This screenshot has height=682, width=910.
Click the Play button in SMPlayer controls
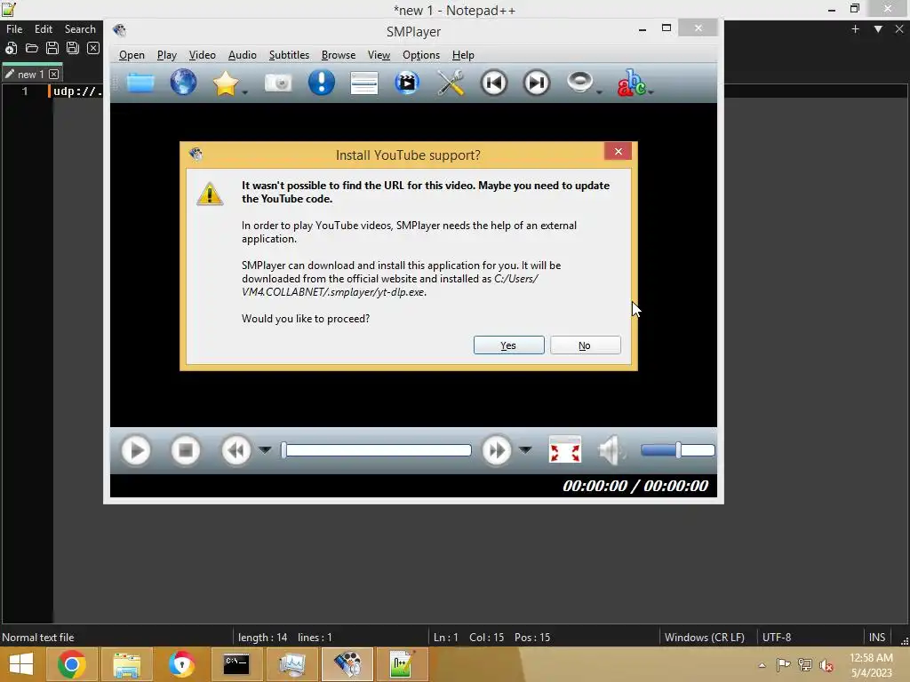pyautogui.click(x=136, y=450)
